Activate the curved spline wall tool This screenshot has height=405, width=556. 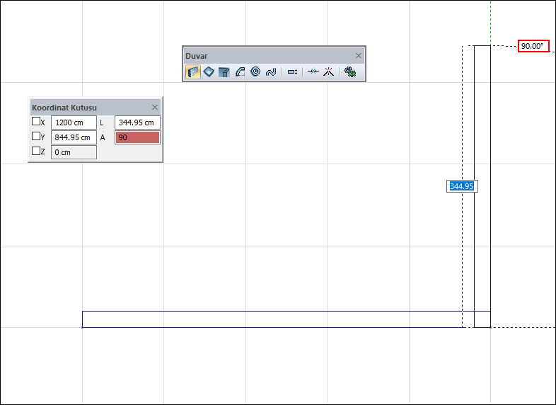[x=270, y=72]
